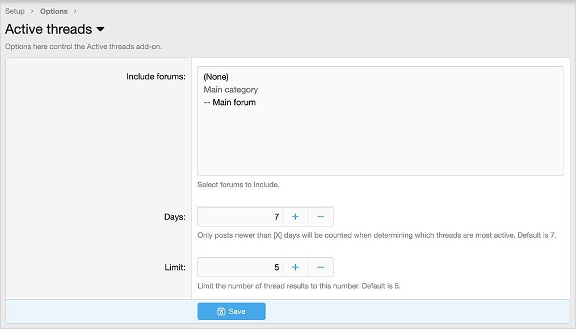Focus the Limit number input field
Viewport: 576px width, 329px height.
coord(240,267)
